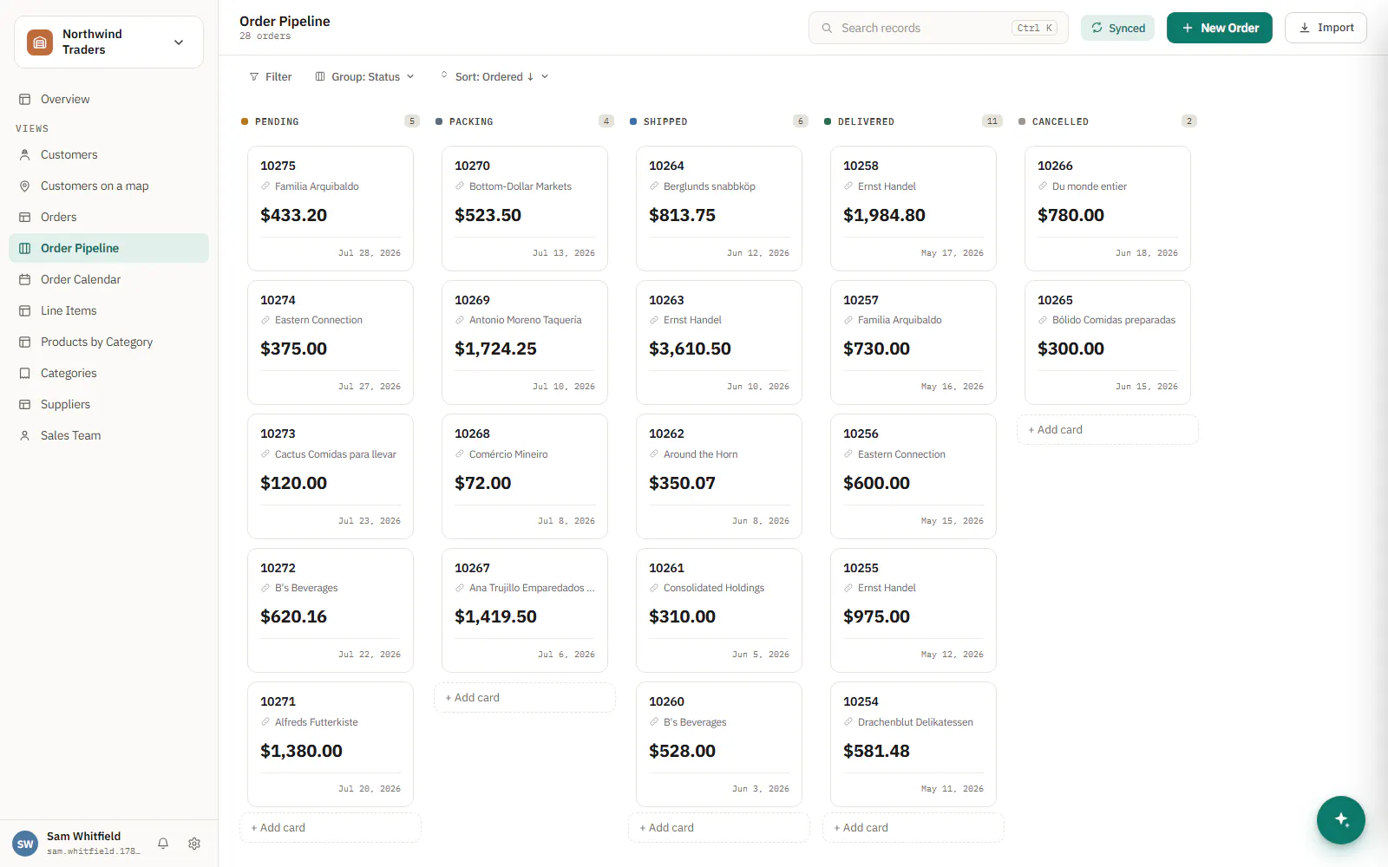Go to the Orders view
Screen dimensions: 1388x867
point(108,217)
